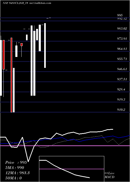The image size is (130, 182).
Task: Click the 5MA : 990 readout
Action: (x=15, y=168)
